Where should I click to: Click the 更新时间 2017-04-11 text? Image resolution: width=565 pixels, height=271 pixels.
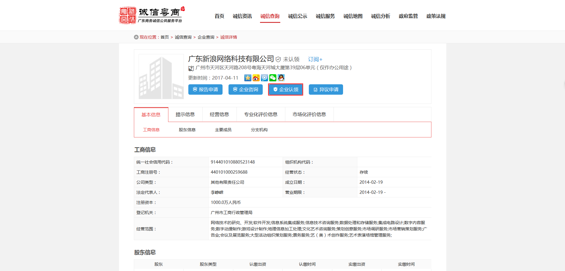213,78
